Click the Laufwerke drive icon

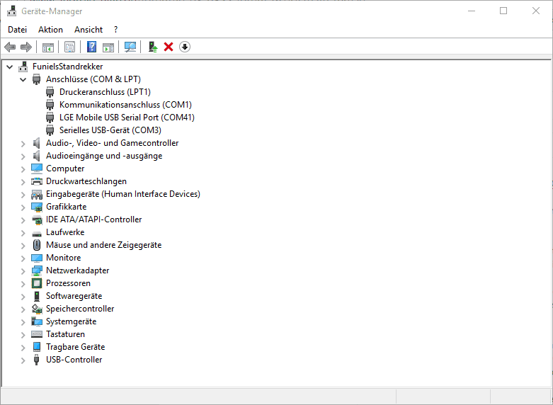coord(37,233)
